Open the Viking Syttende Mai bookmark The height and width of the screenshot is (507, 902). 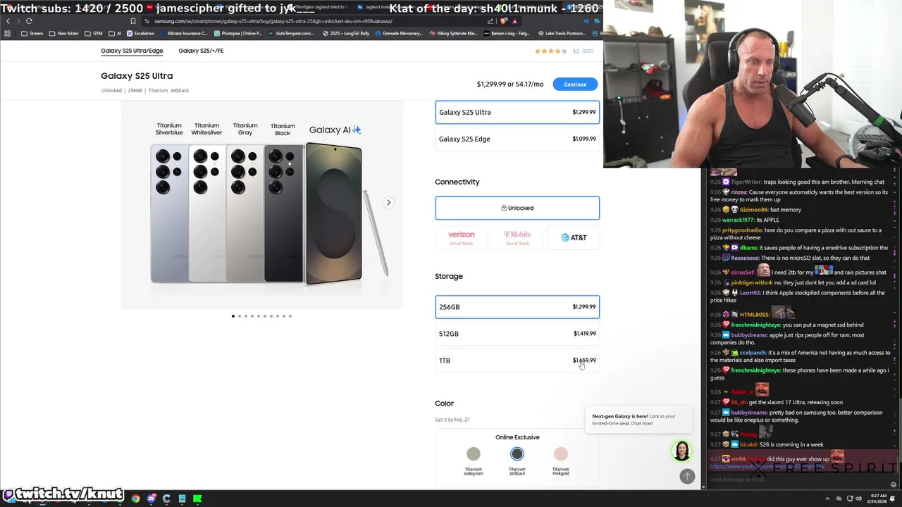click(454, 33)
